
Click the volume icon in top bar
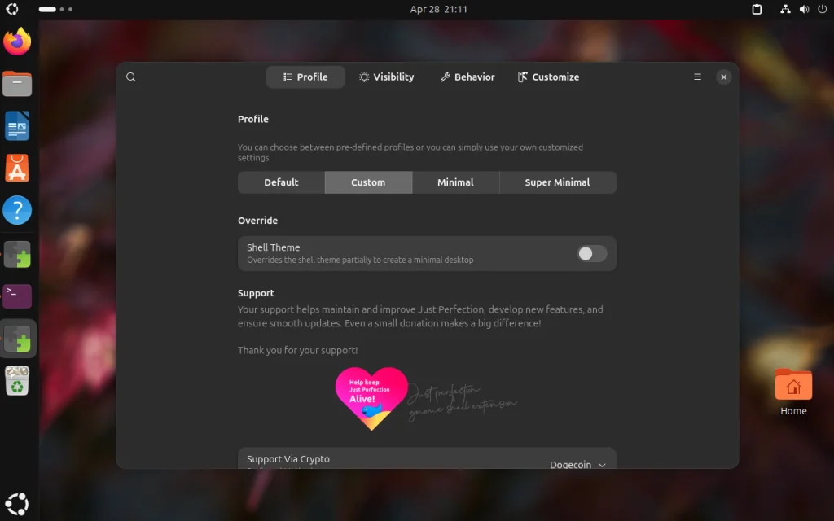[x=804, y=9]
